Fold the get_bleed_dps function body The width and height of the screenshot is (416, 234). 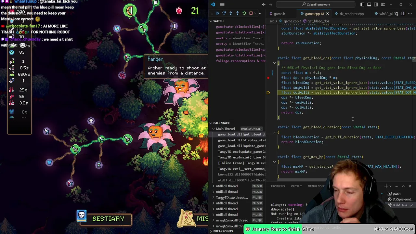pos(274,63)
